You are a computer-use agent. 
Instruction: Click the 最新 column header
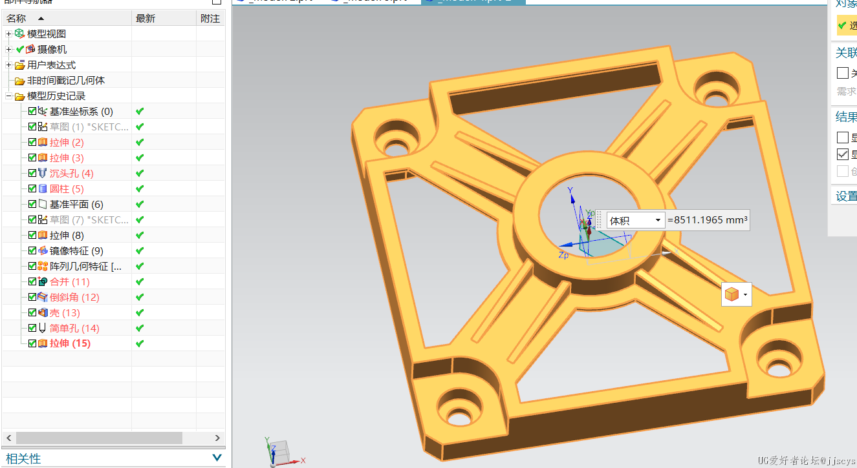coord(164,19)
